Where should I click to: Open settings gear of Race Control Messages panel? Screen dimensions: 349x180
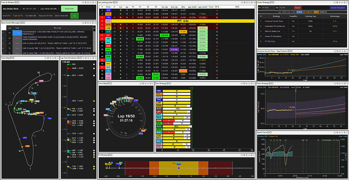[86, 23]
